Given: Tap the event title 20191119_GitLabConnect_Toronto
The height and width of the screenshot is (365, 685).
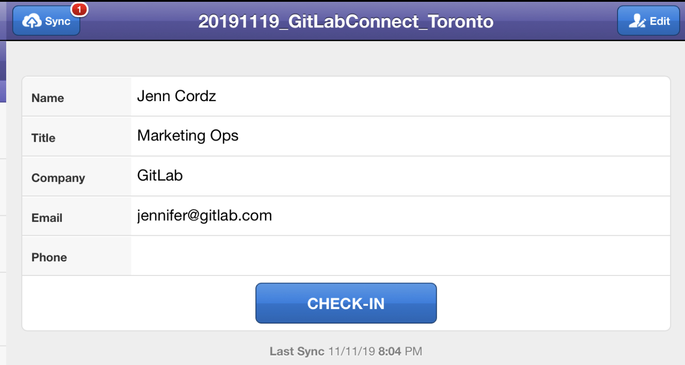Looking at the screenshot, I should (x=346, y=21).
